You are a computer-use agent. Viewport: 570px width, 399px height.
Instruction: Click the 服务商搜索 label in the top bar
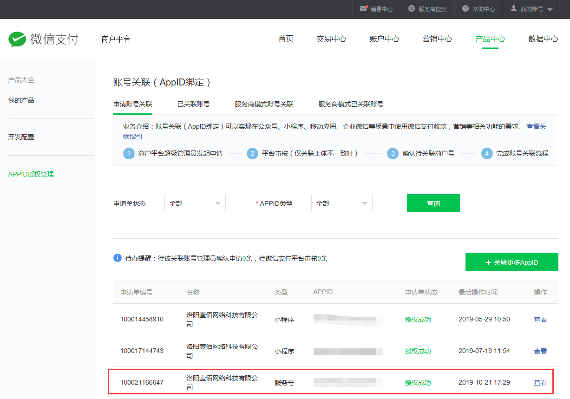coord(432,9)
